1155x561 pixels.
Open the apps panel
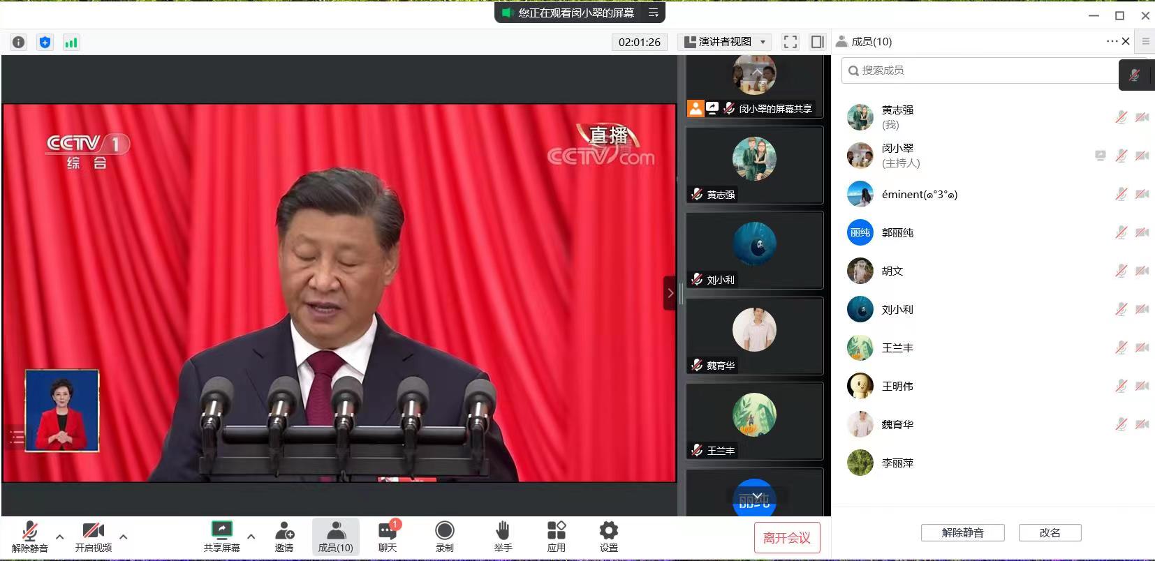coord(557,537)
